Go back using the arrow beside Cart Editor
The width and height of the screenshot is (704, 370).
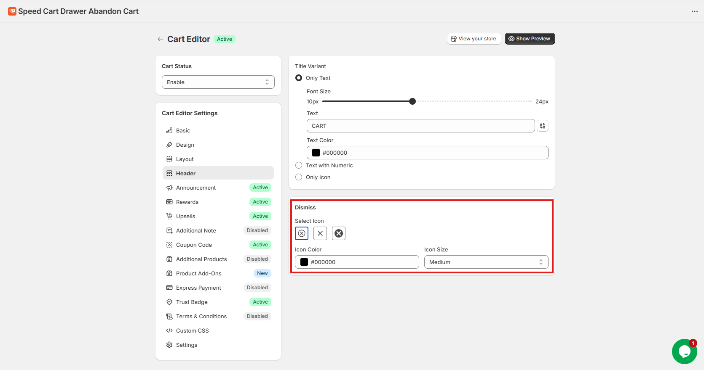(160, 39)
